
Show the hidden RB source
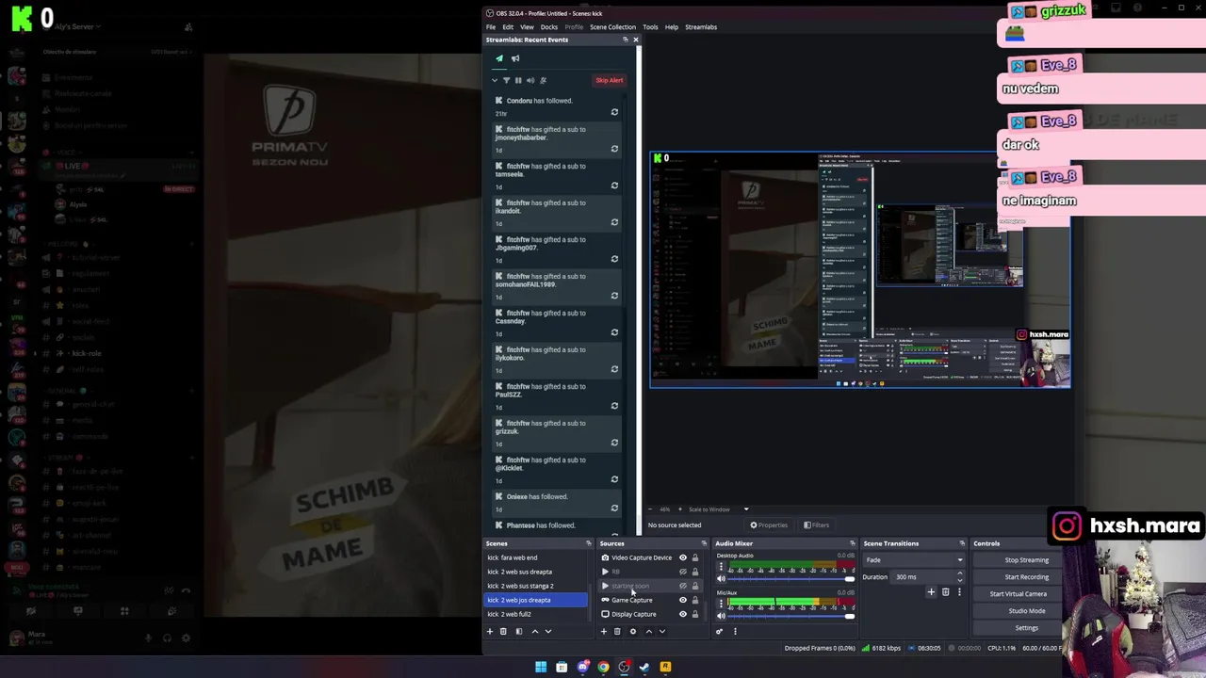683,572
